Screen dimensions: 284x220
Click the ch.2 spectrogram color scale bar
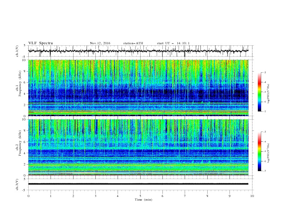pyautogui.click(x=260, y=151)
